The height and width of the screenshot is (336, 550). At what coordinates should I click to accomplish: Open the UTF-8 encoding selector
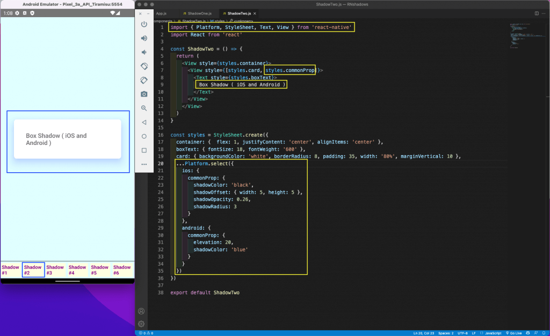click(x=464, y=333)
